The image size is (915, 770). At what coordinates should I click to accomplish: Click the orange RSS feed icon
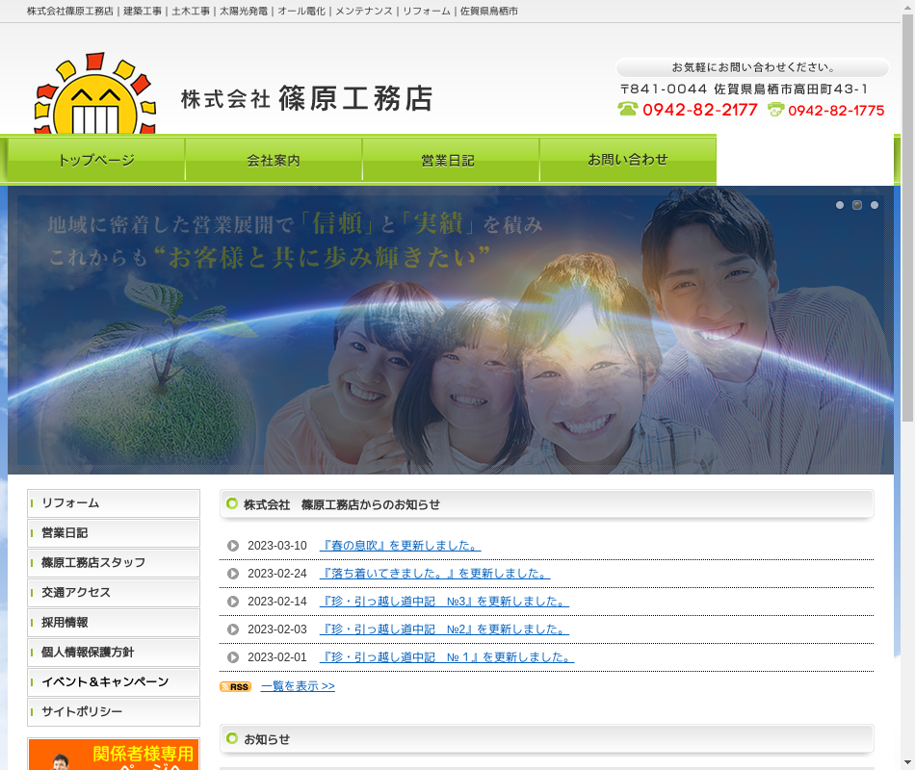point(235,687)
